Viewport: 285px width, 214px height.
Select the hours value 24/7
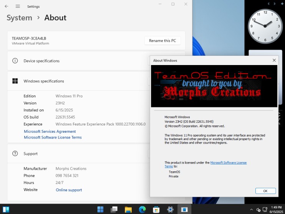tap(60, 183)
